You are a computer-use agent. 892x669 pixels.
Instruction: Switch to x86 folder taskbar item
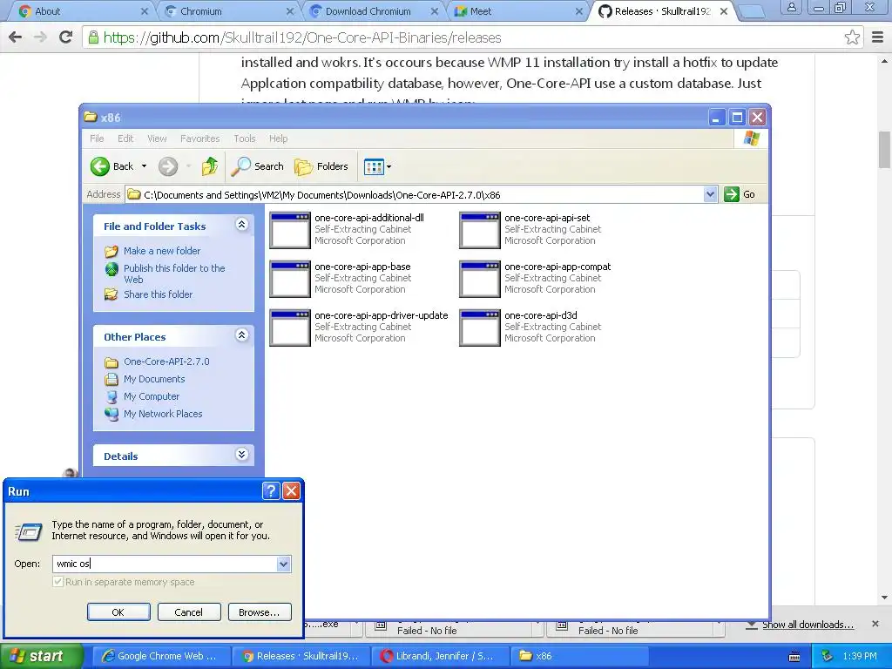579,656
